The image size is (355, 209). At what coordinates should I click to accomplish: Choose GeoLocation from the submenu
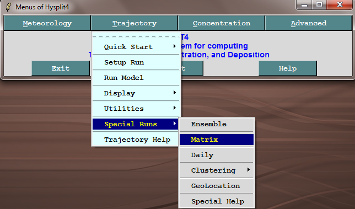coord(217,186)
